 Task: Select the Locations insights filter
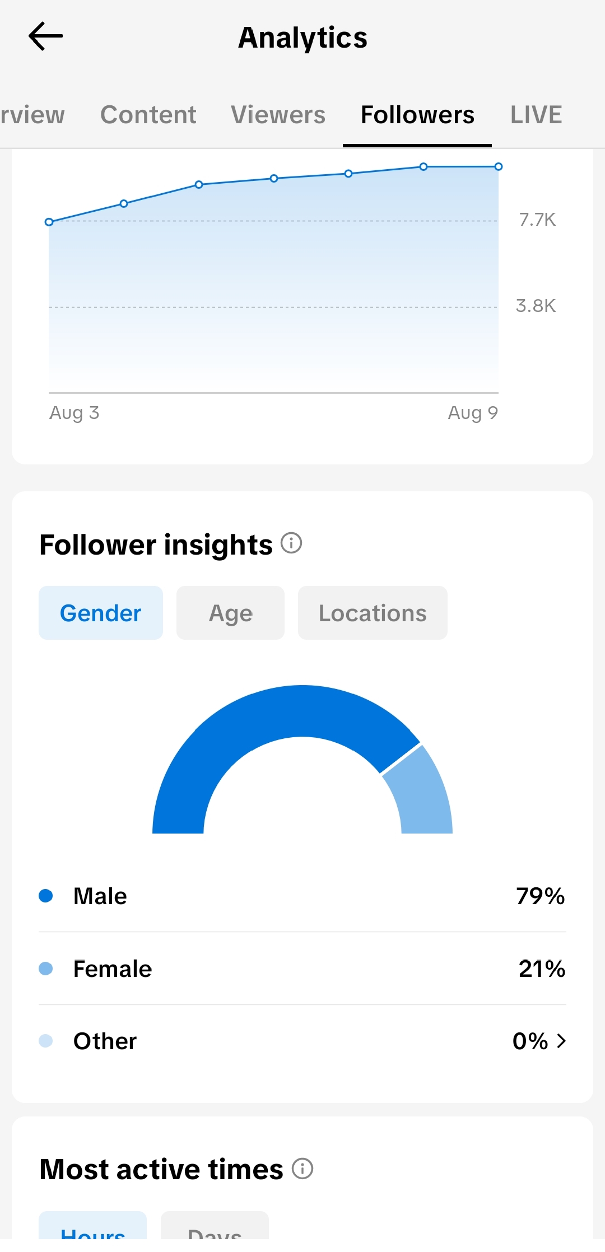click(373, 613)
